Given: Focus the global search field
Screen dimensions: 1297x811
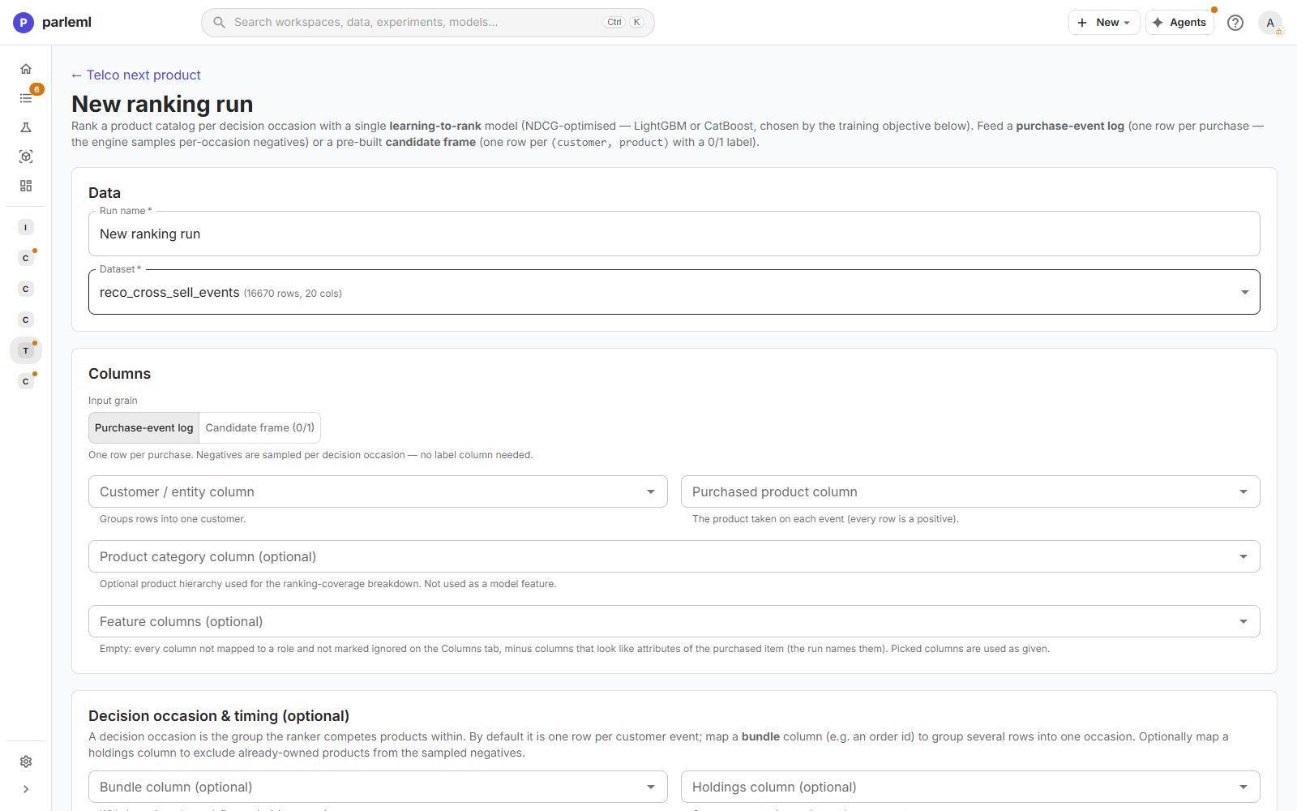Looking at the screenshot, I should 428,23.
